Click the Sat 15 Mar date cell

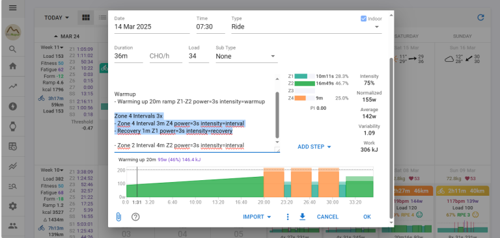click(406, 47)
